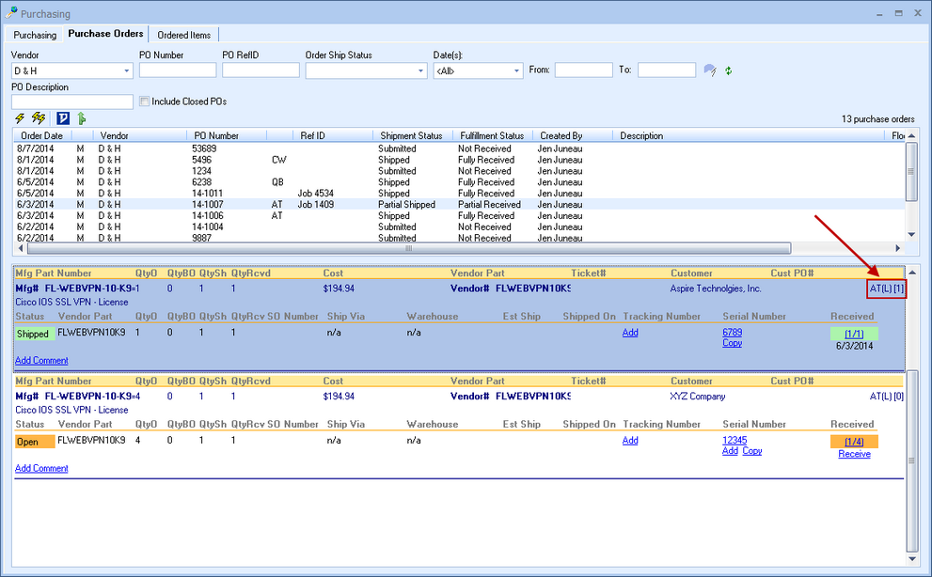Click the AT(L) [1] link
The height and width of the screenshot is (577, 932).
(x=887, y=288)
